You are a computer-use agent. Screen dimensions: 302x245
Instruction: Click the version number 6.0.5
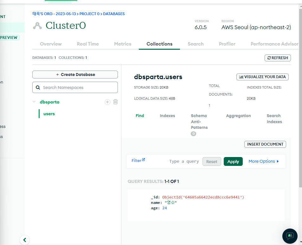[x=201, y=27]
